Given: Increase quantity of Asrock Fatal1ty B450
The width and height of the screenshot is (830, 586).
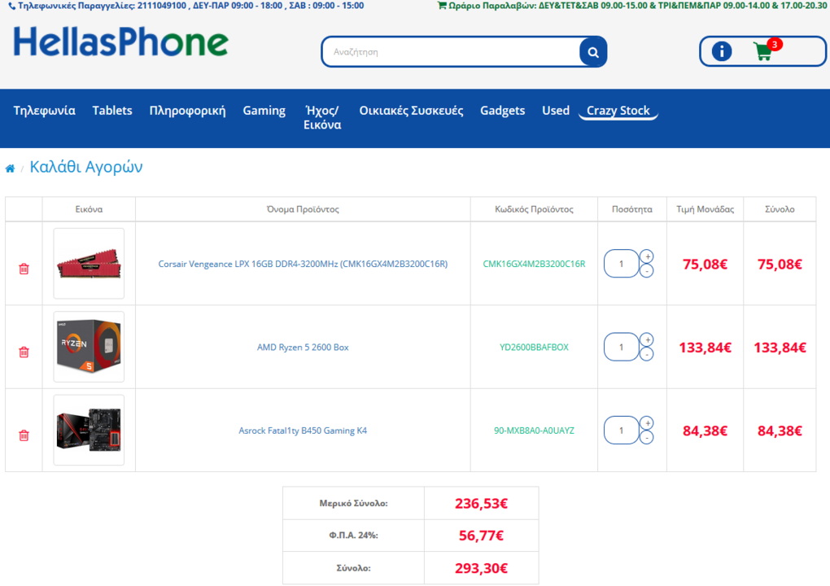Looking at the screenshot, I should click(647, 423).
